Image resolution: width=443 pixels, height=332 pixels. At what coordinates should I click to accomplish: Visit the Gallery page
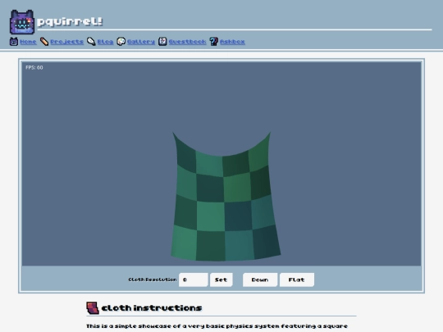[x=141, y=42]
